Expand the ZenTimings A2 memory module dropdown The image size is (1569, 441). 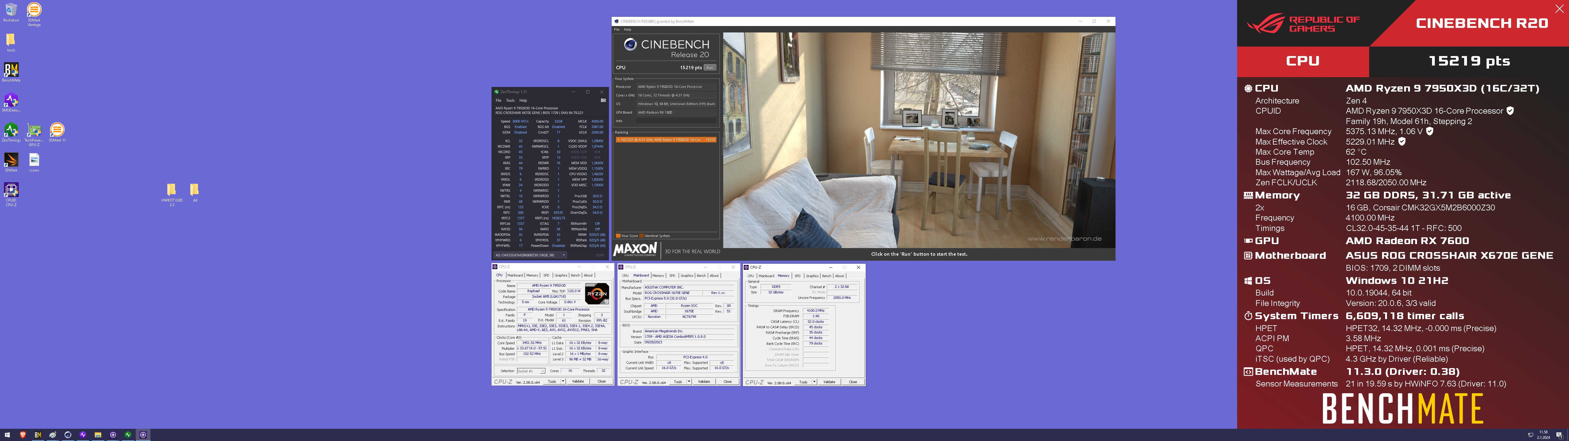(530, 255)
